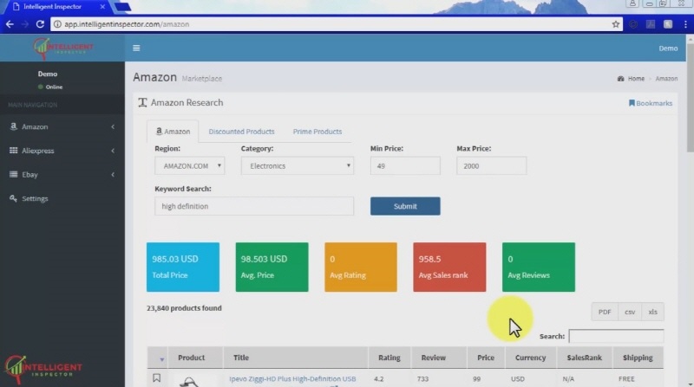The height and width of the screenshot is (387, 694).
Task: Click the orange Avg Rating card
Action: 361,267
